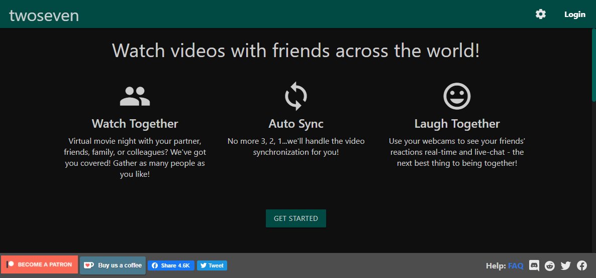Click the Tweet button
This screenshot has width=596, height=278.
coord(212,265)
